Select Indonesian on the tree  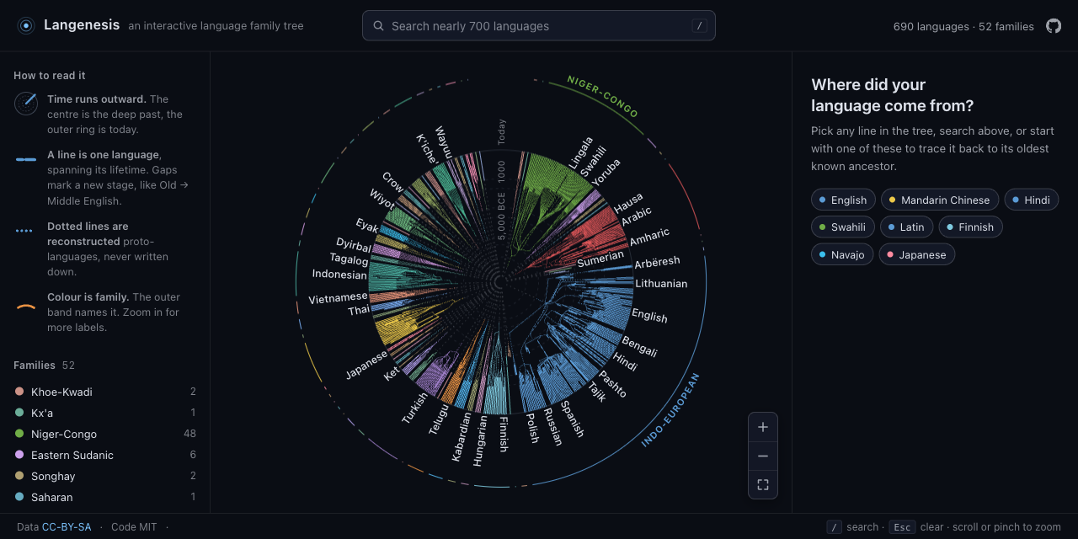(339, 275)
